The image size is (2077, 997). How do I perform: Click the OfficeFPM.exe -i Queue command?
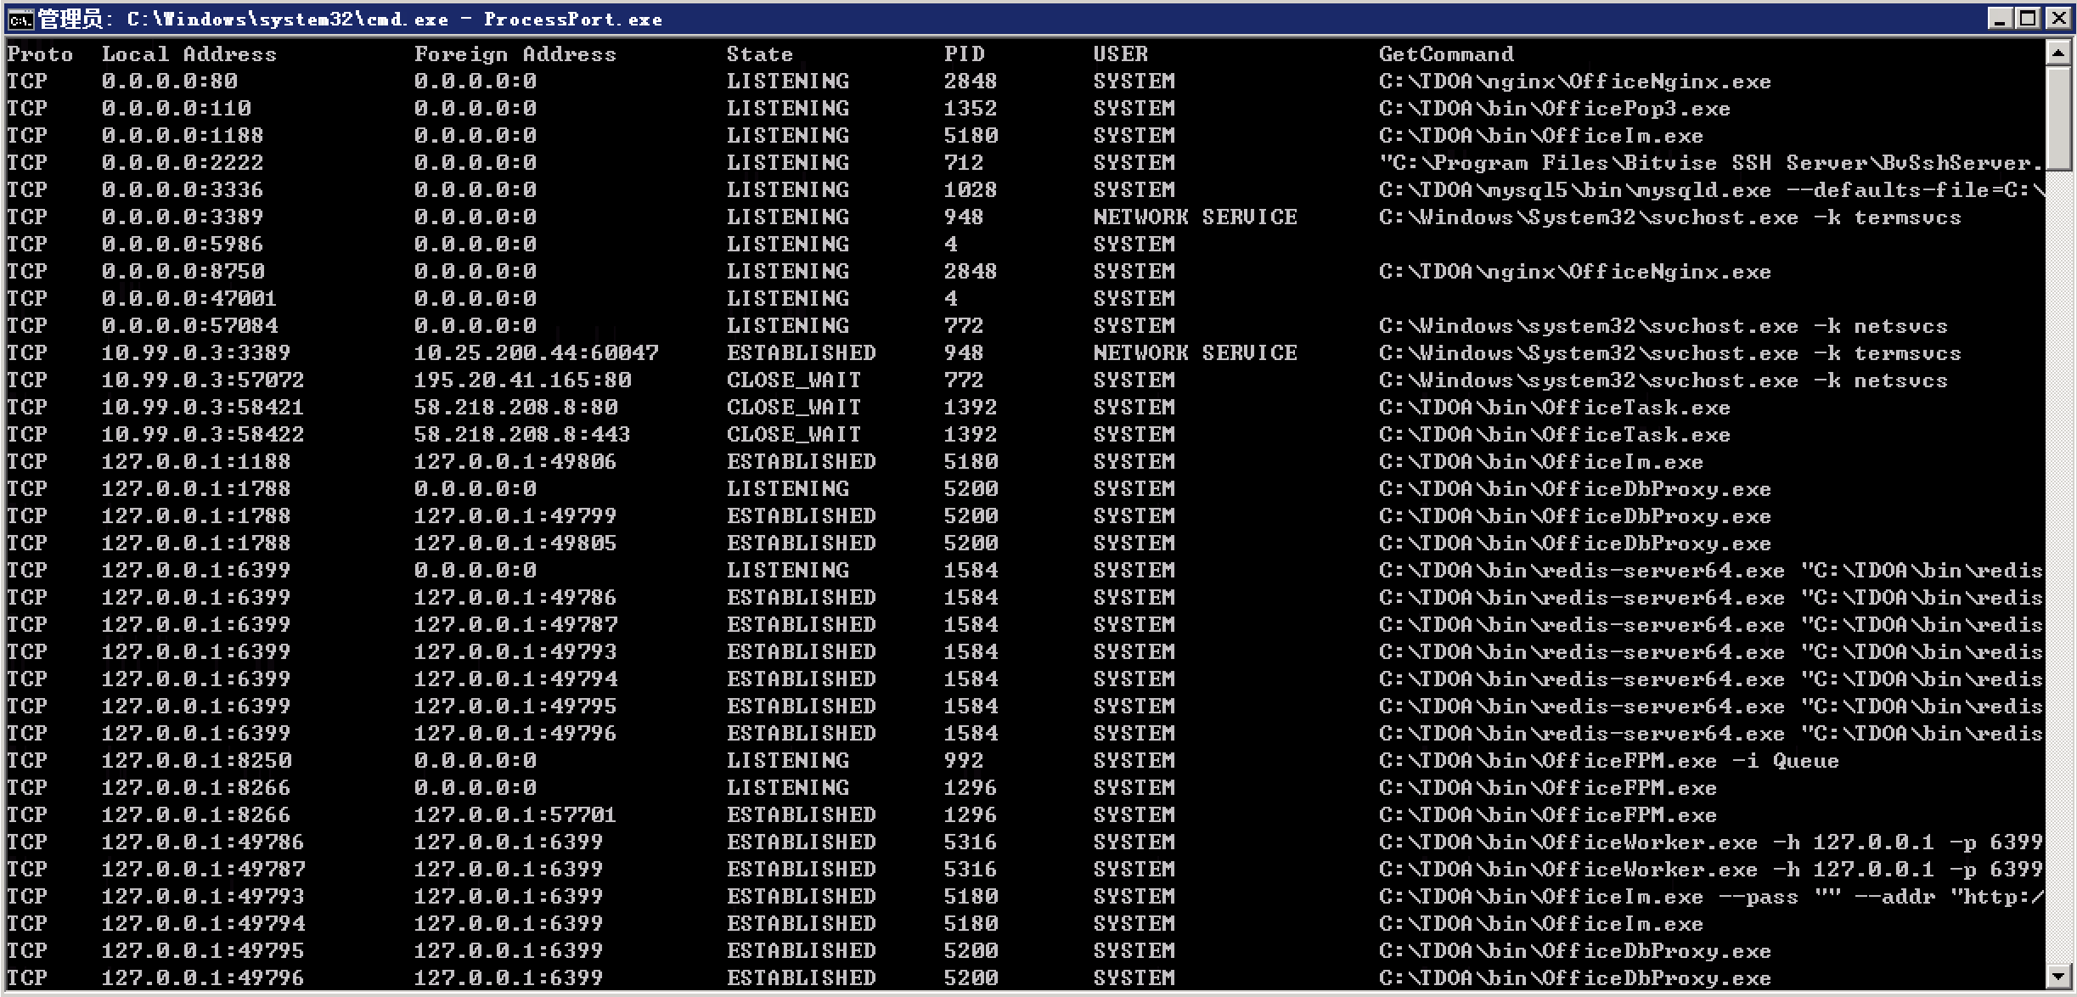coord(1608,761)
